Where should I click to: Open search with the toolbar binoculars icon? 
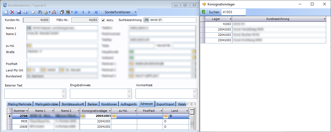click(40, 12)
